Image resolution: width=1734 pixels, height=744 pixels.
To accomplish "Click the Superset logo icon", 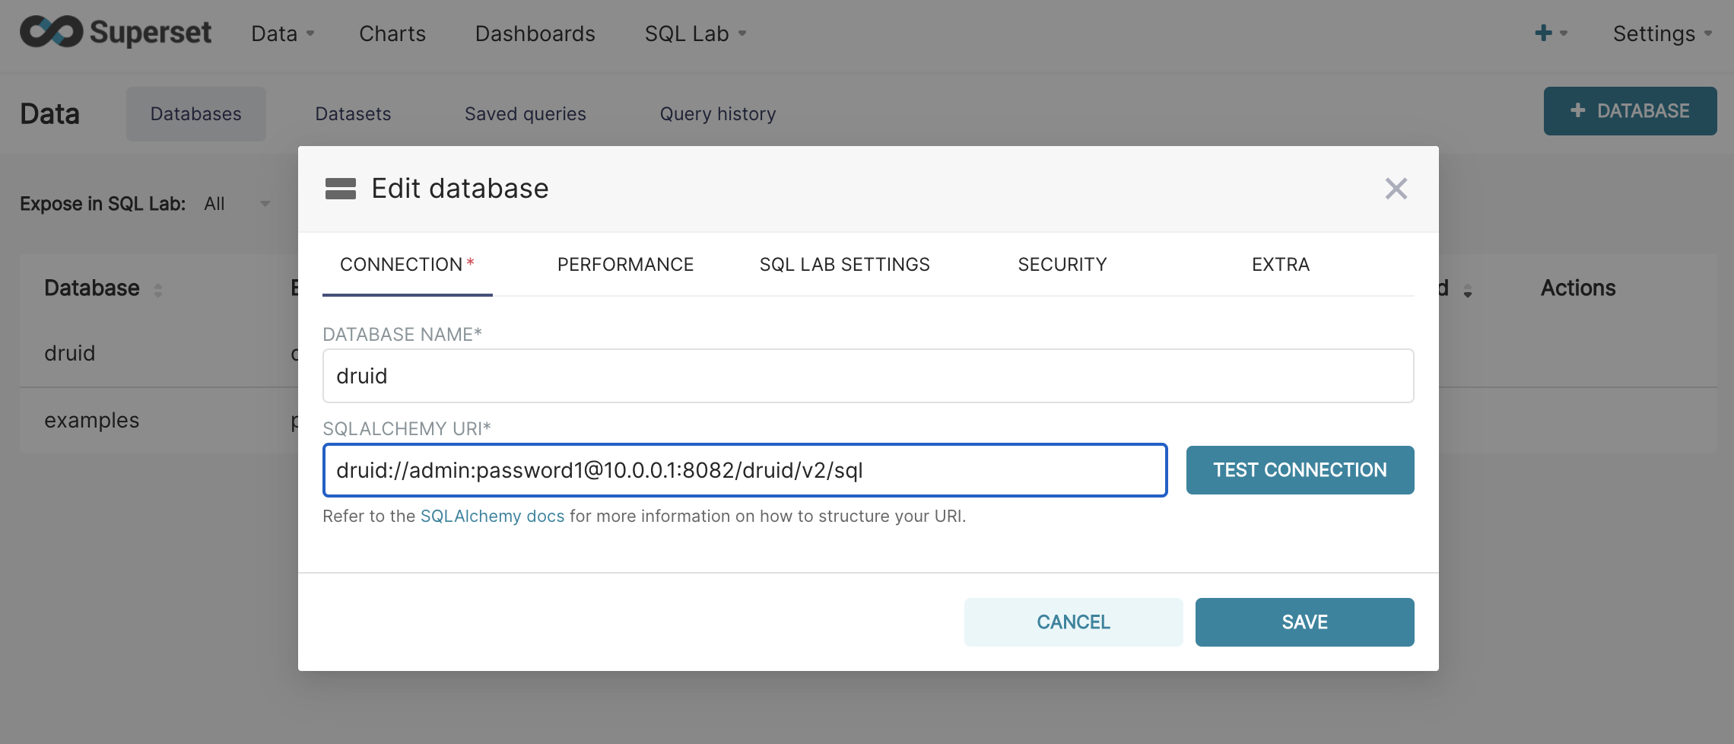I will [50, 32].
